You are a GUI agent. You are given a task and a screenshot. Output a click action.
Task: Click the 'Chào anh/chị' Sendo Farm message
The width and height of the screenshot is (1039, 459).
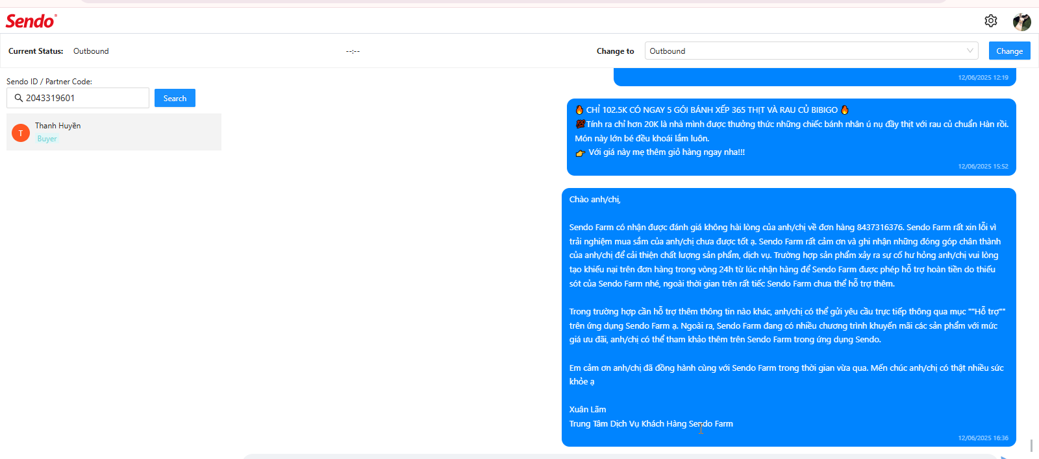[x=788, y=317]
